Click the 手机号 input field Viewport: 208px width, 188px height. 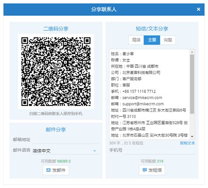pos(159,150)
